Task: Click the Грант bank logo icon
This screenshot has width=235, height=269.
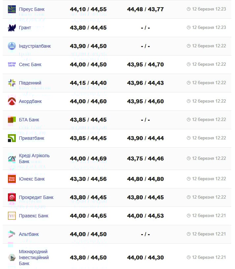Action: point(12,28)
